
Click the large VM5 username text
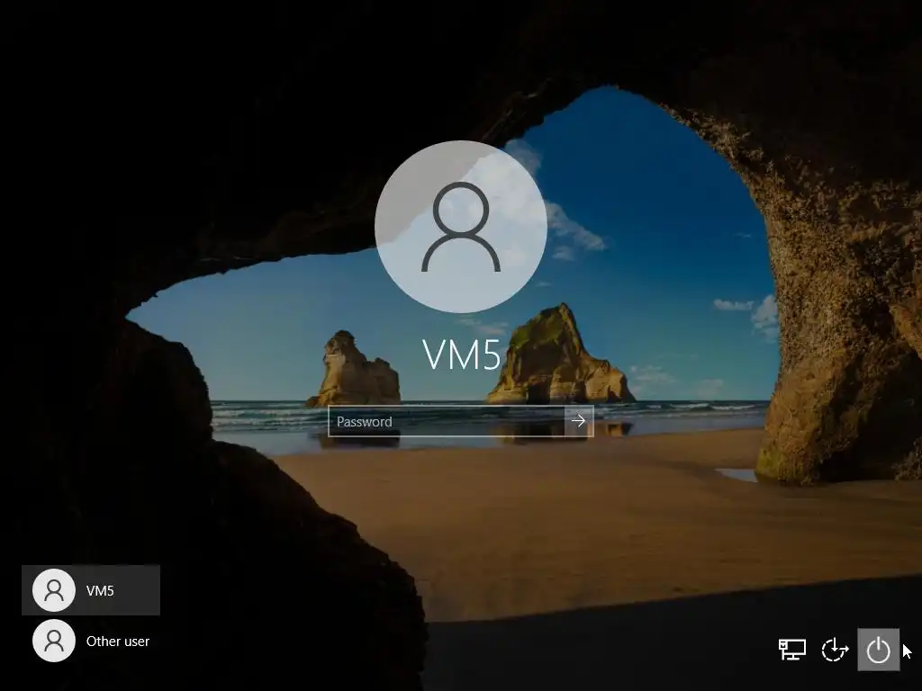pyautogui.click(x=462, y=354)
